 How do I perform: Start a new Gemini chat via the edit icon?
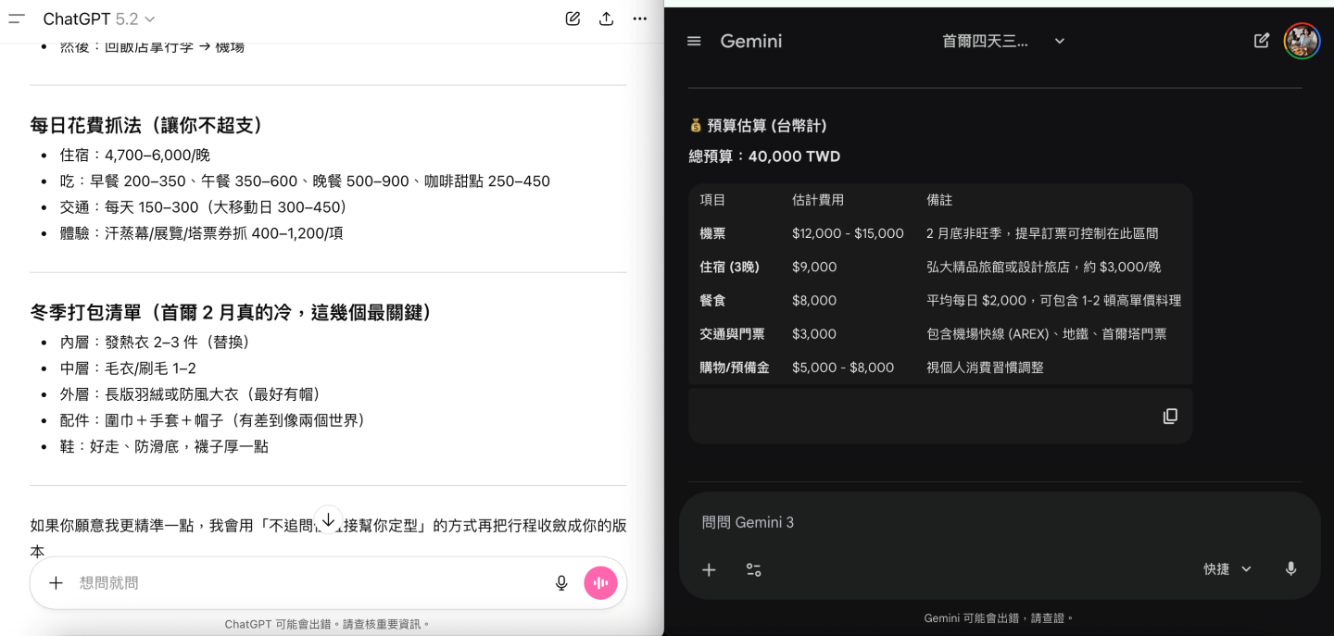click(x=1261, y=41)
